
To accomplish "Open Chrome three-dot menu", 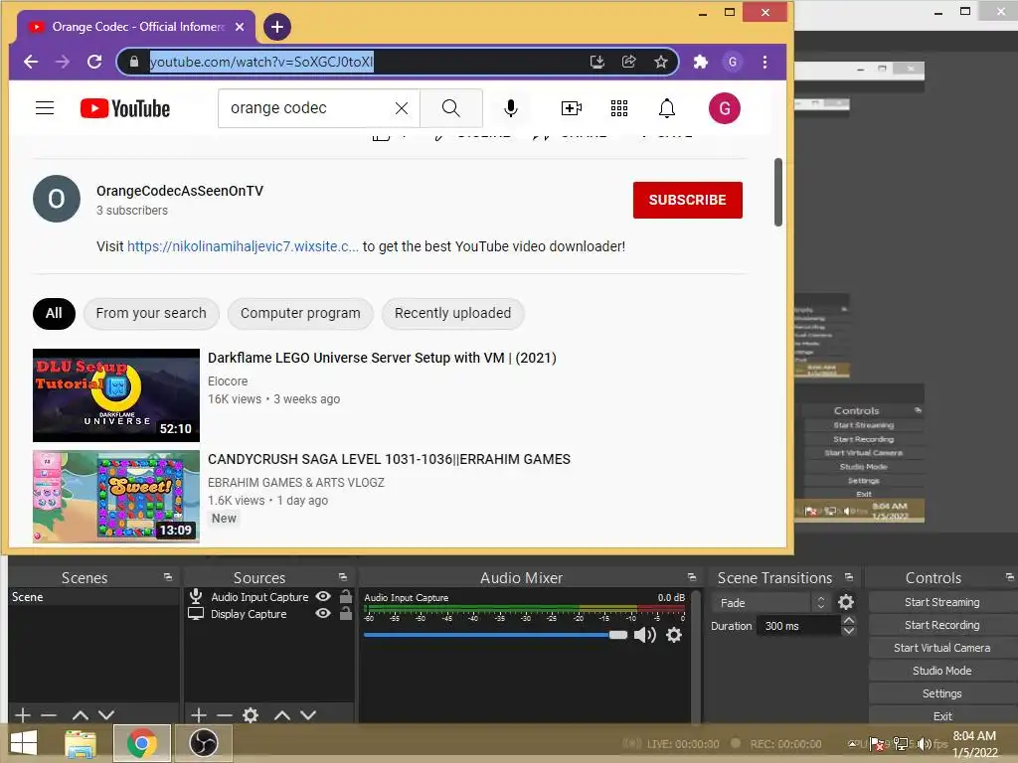I will [x=764, y=62].
